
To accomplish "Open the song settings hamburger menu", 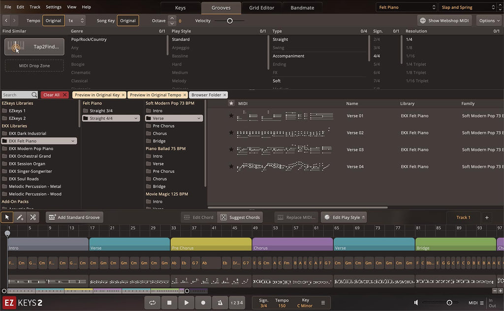I will [x=323, y=303].
